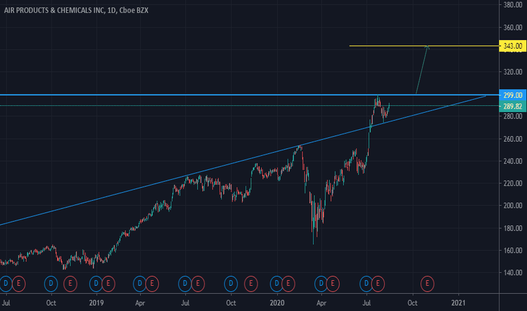Open the earnings marker right after 2019 label

108,284
